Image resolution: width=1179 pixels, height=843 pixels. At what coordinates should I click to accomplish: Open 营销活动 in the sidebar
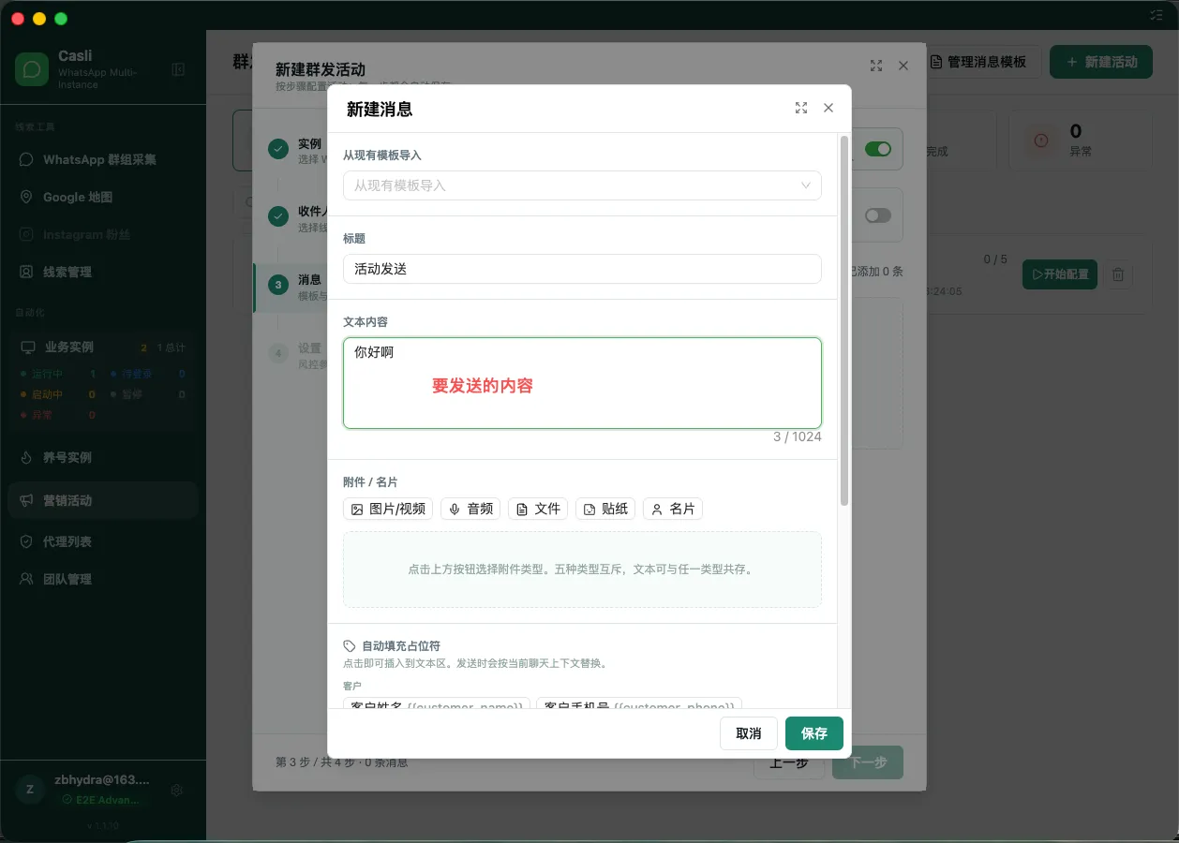point(103,500)
